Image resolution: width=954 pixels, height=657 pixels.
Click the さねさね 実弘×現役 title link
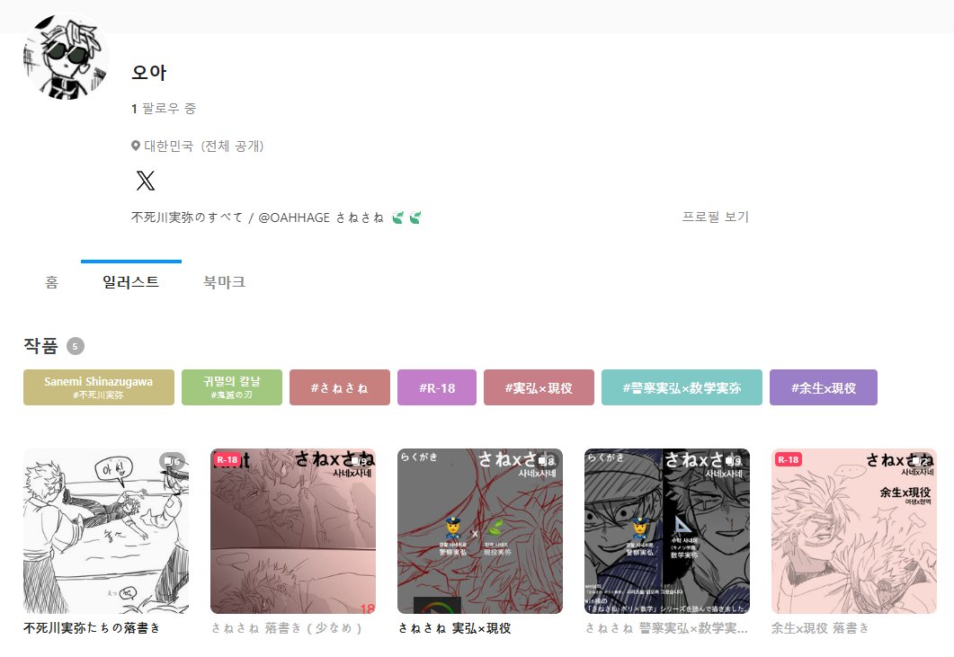pyautogui.click(x=454, y=628)
